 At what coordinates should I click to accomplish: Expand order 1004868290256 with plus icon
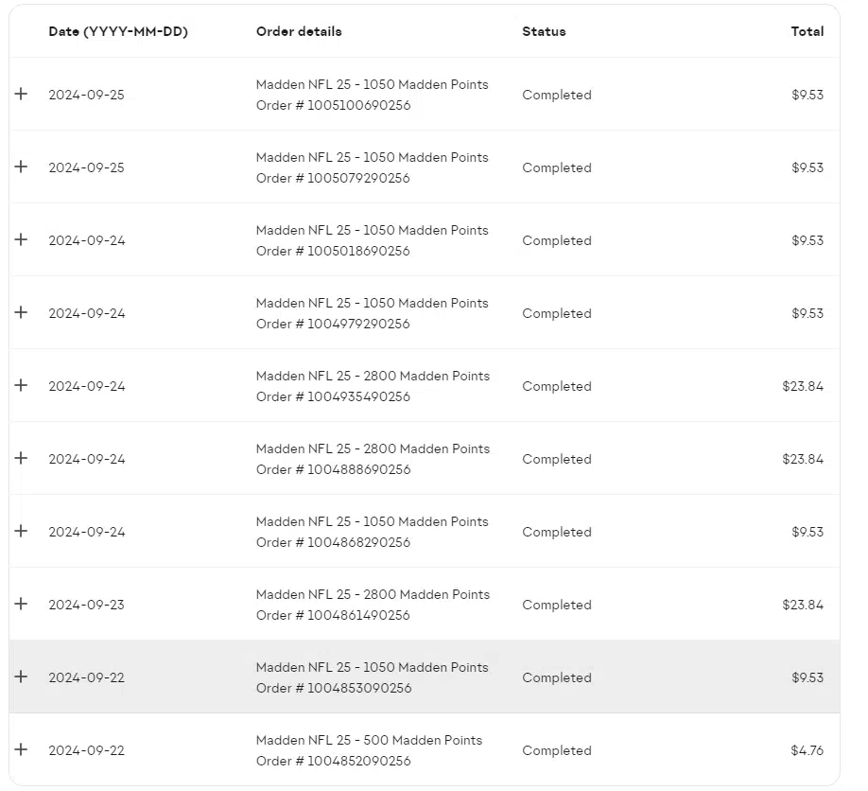(21, 531)
